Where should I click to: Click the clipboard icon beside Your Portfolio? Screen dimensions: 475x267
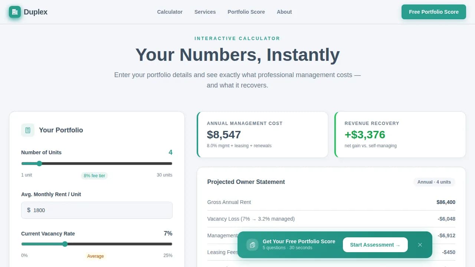point(27,130)
